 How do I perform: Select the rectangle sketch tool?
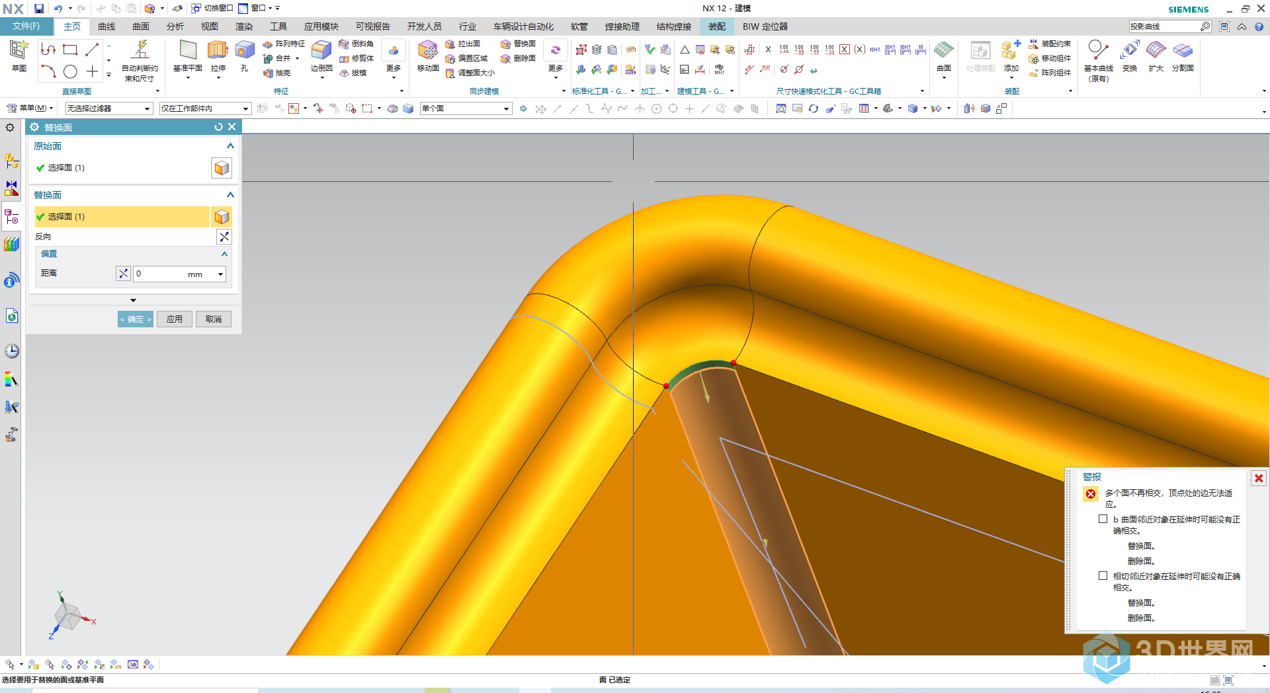pyautogui.click(x=70, y=50)
